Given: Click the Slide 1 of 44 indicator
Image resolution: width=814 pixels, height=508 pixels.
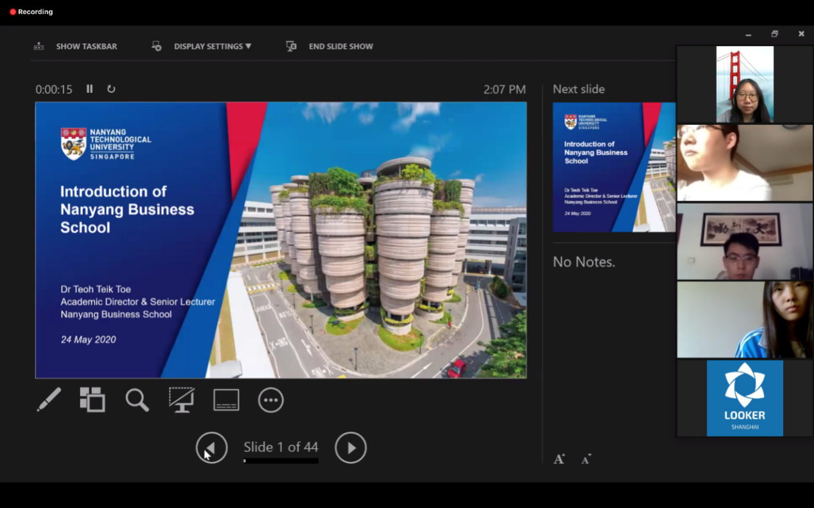Looking at the screenshot, I should click(x=281, y=447).
